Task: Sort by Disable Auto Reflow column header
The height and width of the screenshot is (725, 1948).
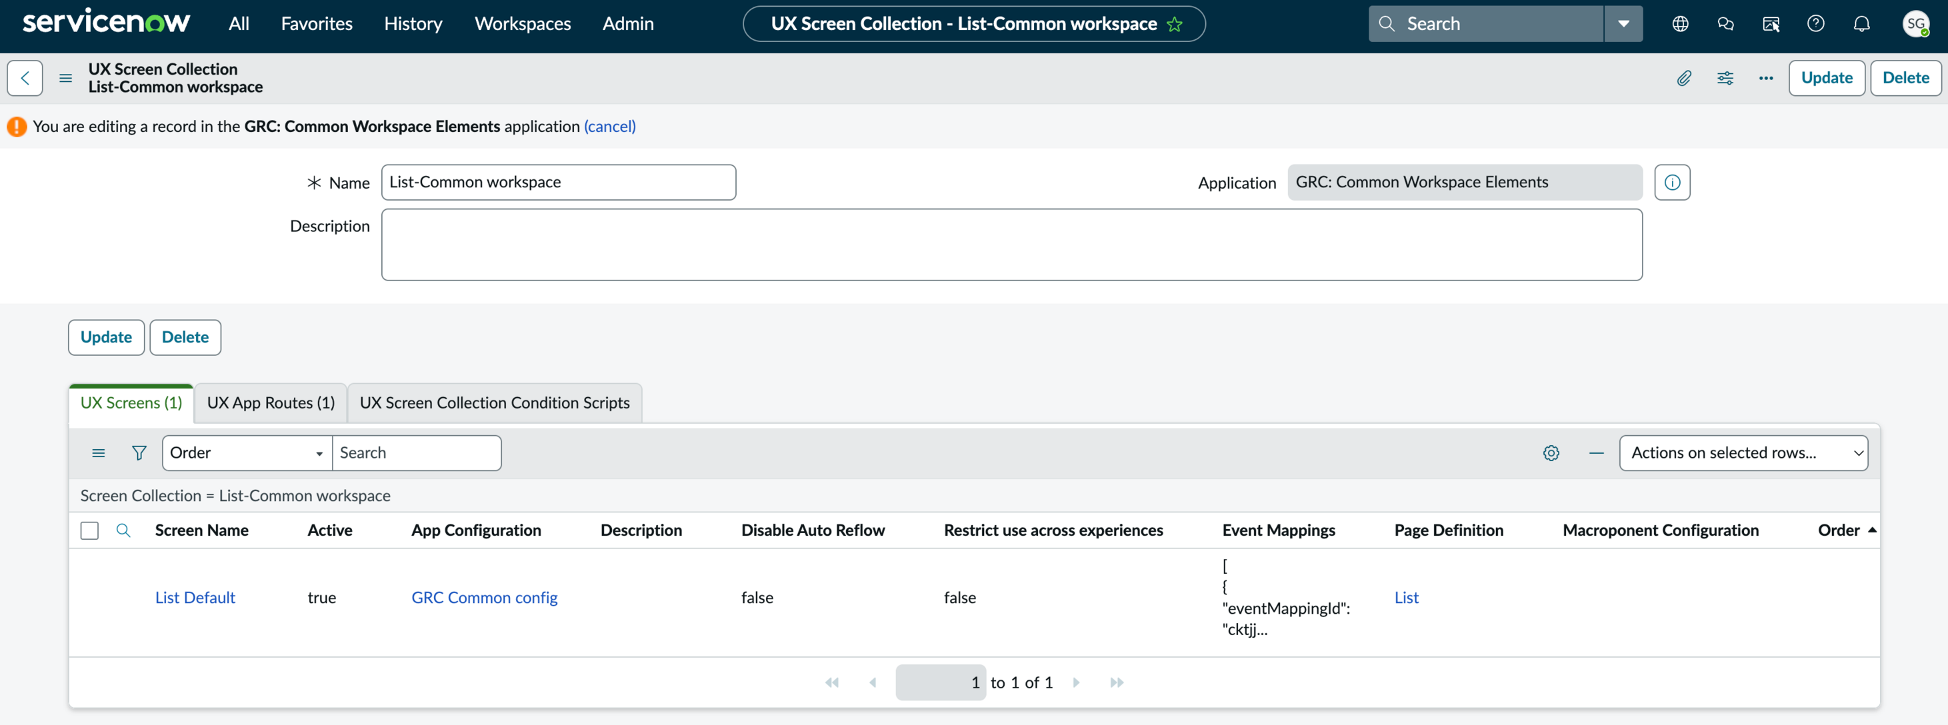Action: (x=813, y=530)
